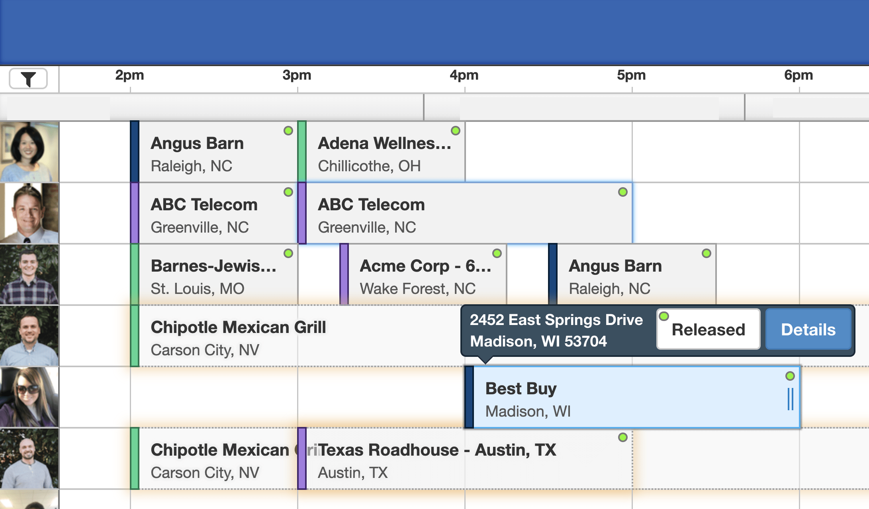Screen dimensions: 869x509
Task: Grab the resize handle on Best Buy block
Action: (790, 399)
